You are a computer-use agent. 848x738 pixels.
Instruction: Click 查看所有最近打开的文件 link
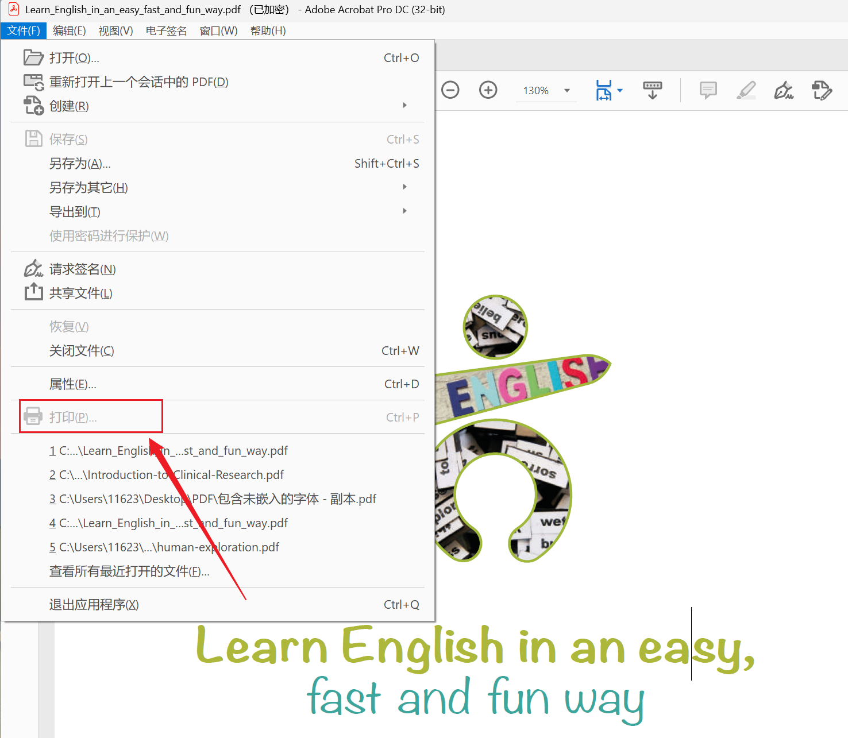click(129, 571)
